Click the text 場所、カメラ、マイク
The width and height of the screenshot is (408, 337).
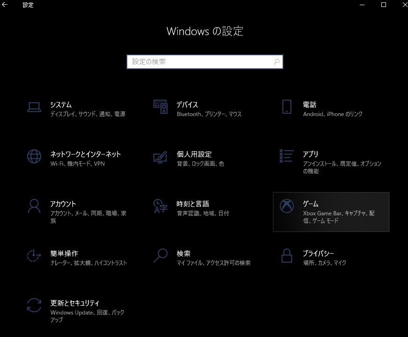(324, 263)
